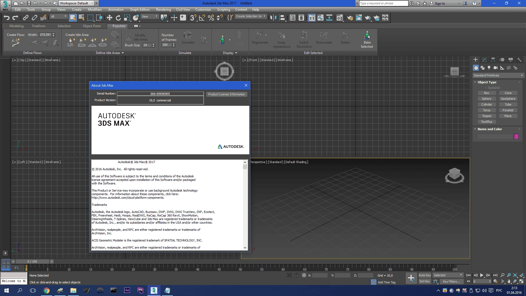The width and height of the screenshot is (526, 296).
Task: Collapse the Name and Color rollout
Action: tap(475, 129)
